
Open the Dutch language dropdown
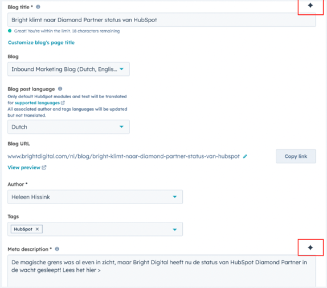pos(68,127)
